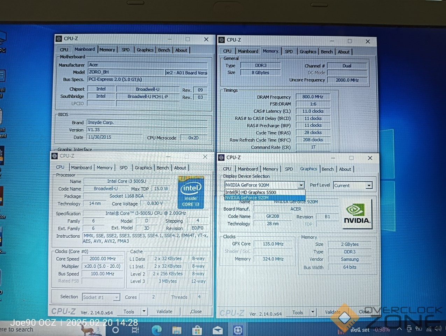Image resolution: width=446 pixels, height=336 pixels.
Task: Go to the CPU tab in the graphics window
Action: click(227, 169)
